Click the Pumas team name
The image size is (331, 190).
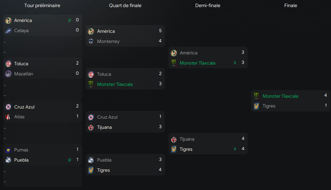(21, 150)
